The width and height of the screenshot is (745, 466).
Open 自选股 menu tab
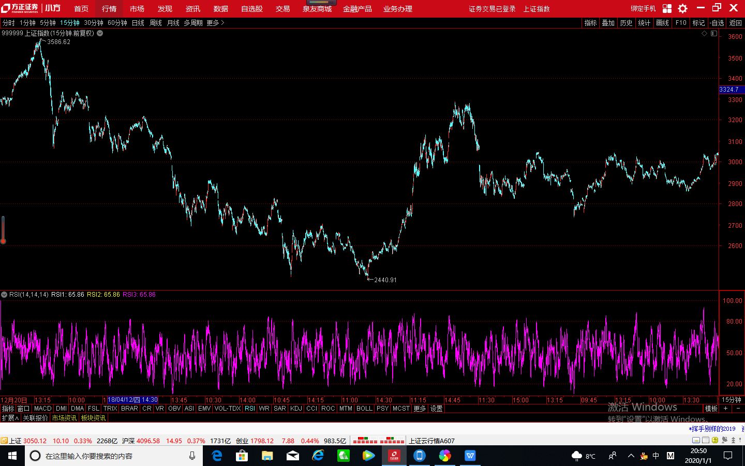point(252,9)
